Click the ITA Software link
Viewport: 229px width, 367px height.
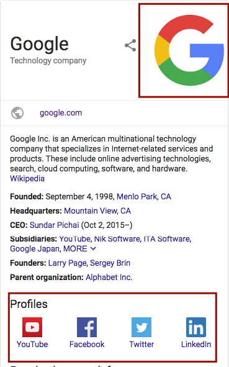pyautogui.click(x=167, y=238)
